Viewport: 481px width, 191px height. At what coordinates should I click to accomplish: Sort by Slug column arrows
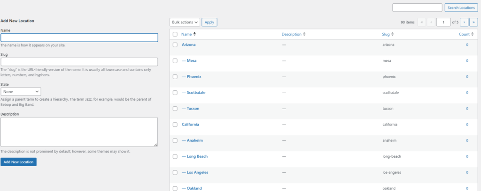(392, 34)
